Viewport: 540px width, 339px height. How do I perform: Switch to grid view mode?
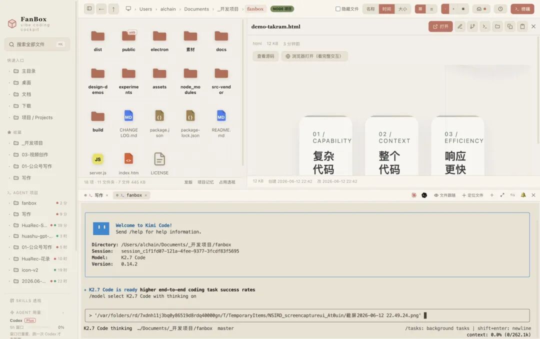point(420,9)
